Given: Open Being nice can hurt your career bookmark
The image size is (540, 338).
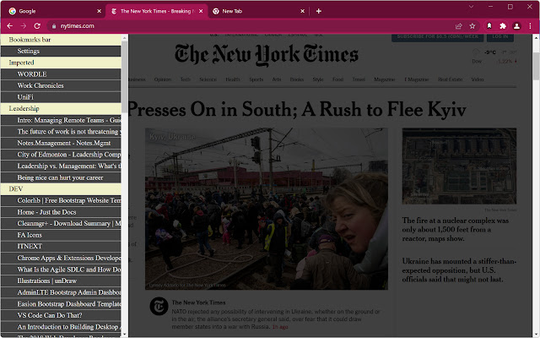Looking at the screenshot, I should pyautogui.click(x=61, y=177).
